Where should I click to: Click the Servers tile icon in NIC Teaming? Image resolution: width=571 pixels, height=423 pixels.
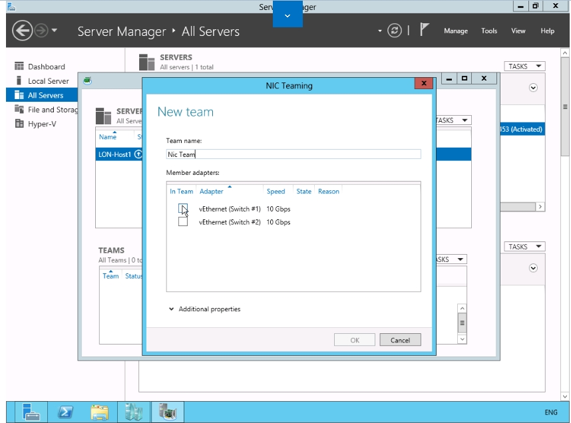[103, 116]
